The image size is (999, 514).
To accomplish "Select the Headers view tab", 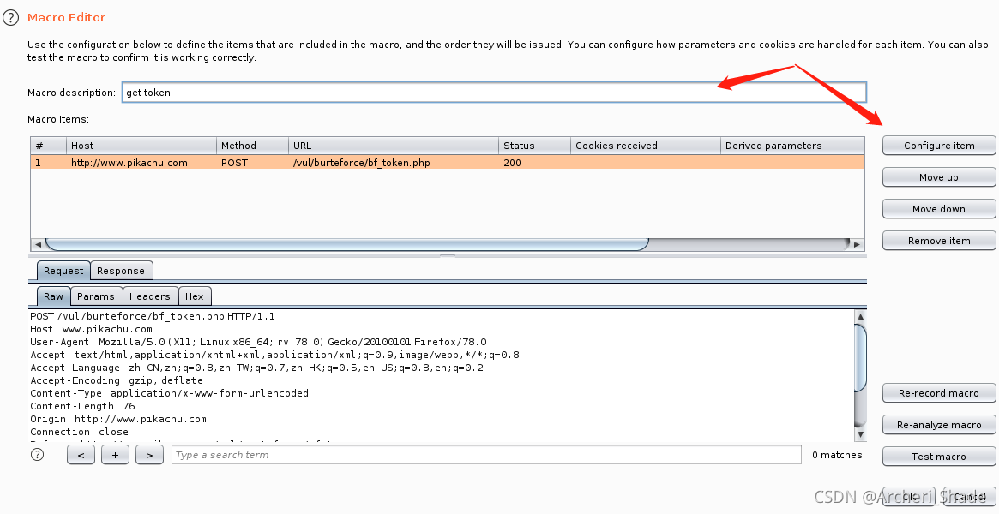I will coord(150,296).
